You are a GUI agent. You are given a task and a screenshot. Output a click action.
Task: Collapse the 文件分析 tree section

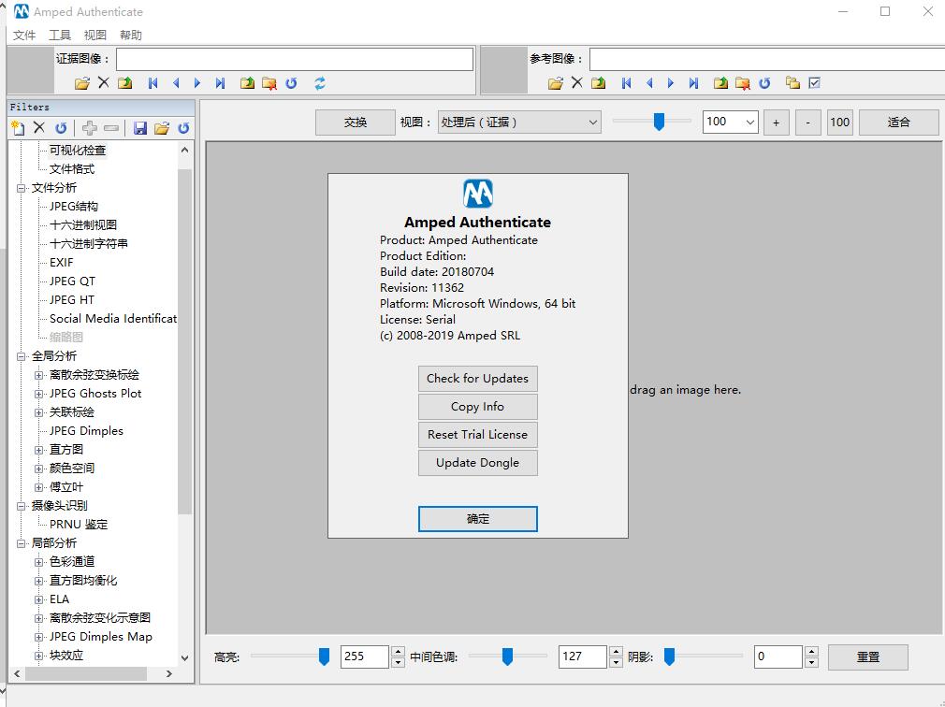22,188
